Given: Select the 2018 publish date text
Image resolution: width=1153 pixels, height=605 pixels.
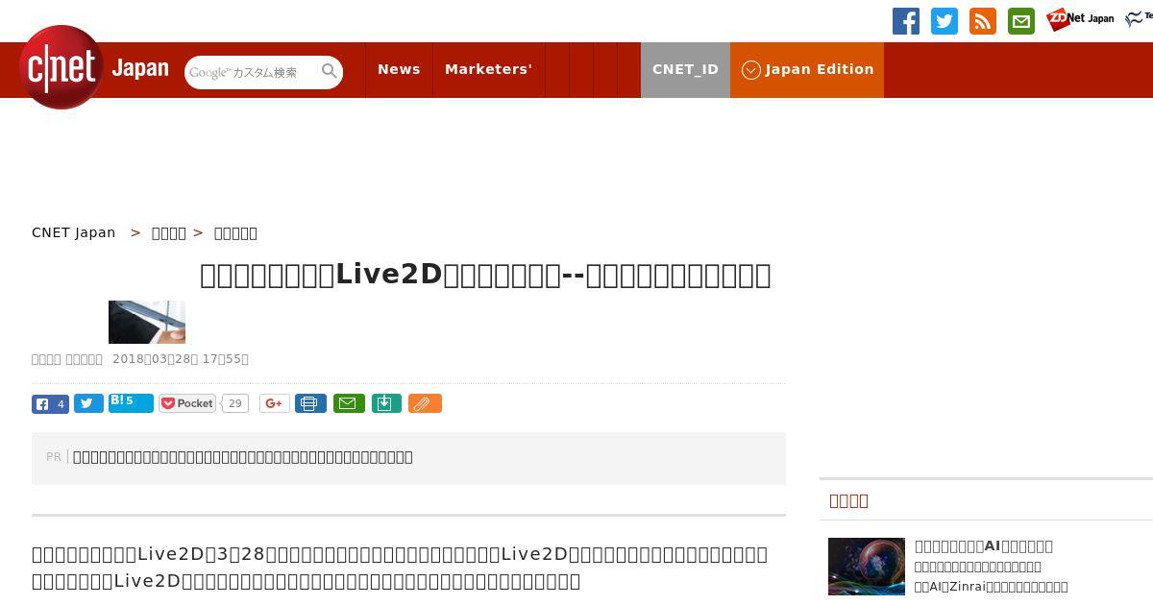Looking at the screenshot, I should tap(181, 359).
